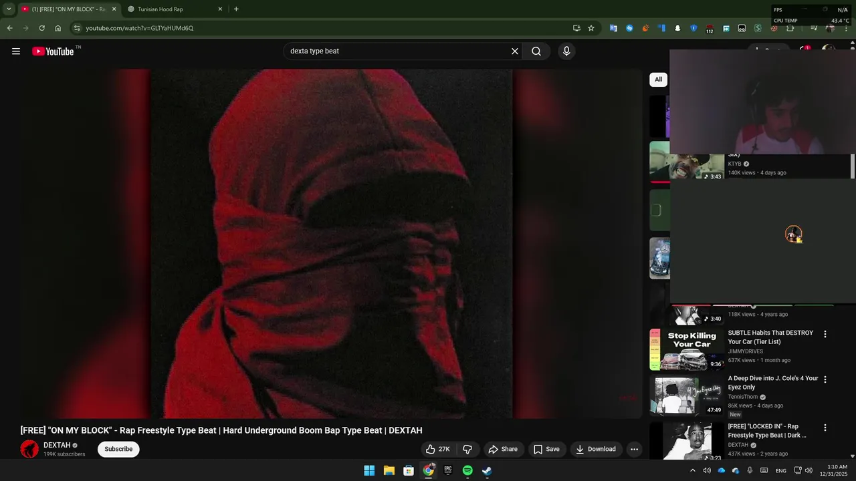The image size is (856, 481).
Task: Open the DEXTAH channel avatar
Action: [29, 449]
